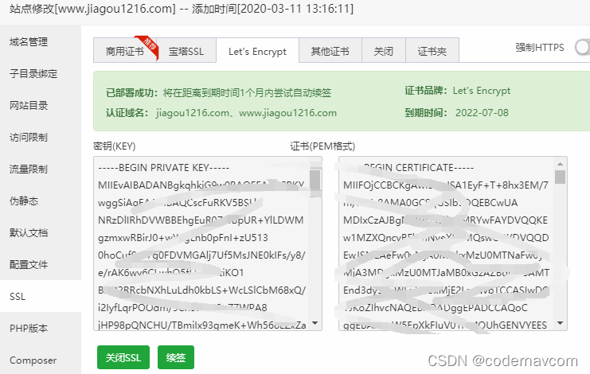Click the 续签 renew button
The width and height of the screenshot is (590, 374).
pos(176,357)
